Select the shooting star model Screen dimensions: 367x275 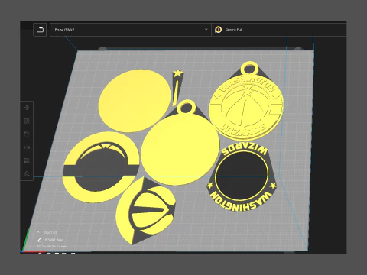177,86
